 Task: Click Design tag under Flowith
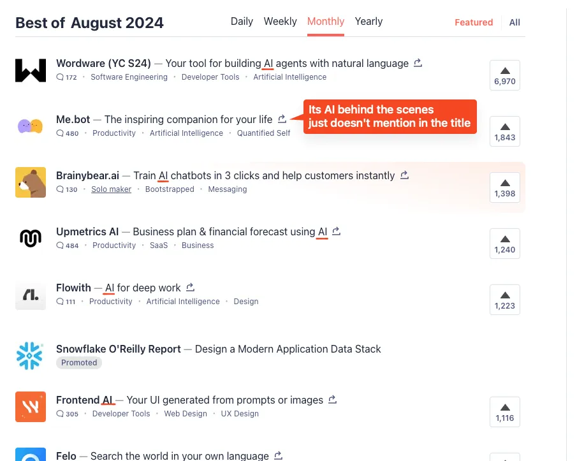pos(246,301)
